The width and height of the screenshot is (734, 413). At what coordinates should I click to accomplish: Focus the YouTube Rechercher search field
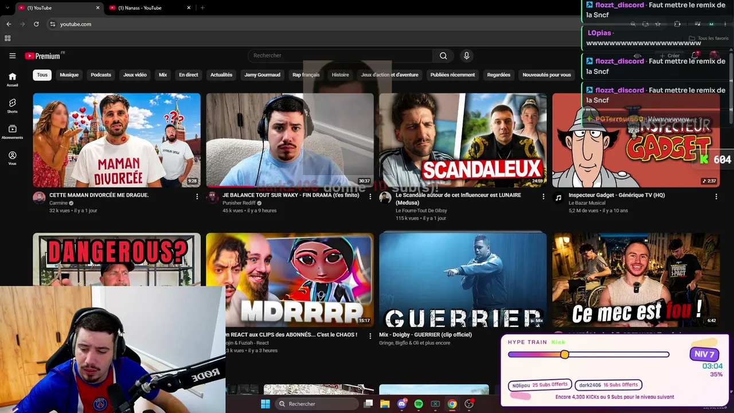pyautogui.click(x=341, y=56)
